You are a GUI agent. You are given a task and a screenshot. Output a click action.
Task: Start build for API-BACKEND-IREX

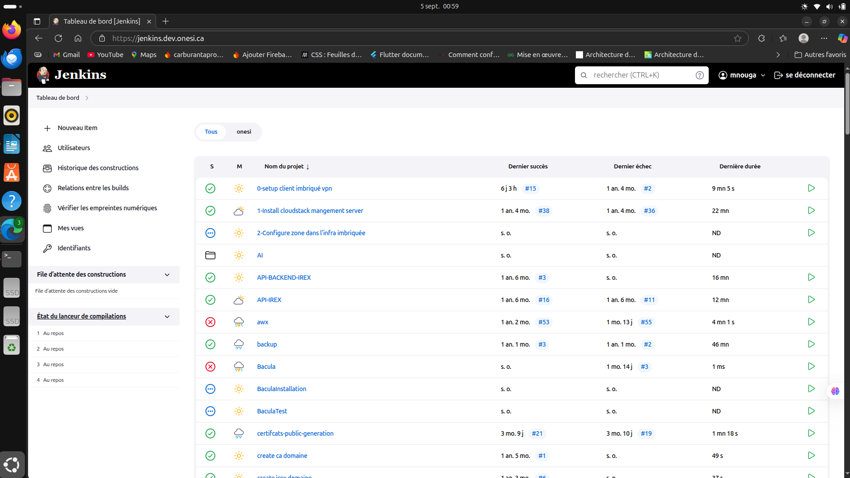[x=811, y=277]
